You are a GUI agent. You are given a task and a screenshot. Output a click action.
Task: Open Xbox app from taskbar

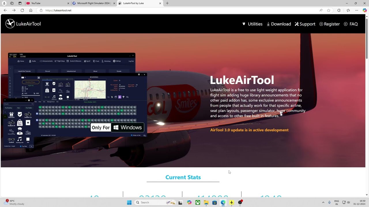tap(197, 202)
